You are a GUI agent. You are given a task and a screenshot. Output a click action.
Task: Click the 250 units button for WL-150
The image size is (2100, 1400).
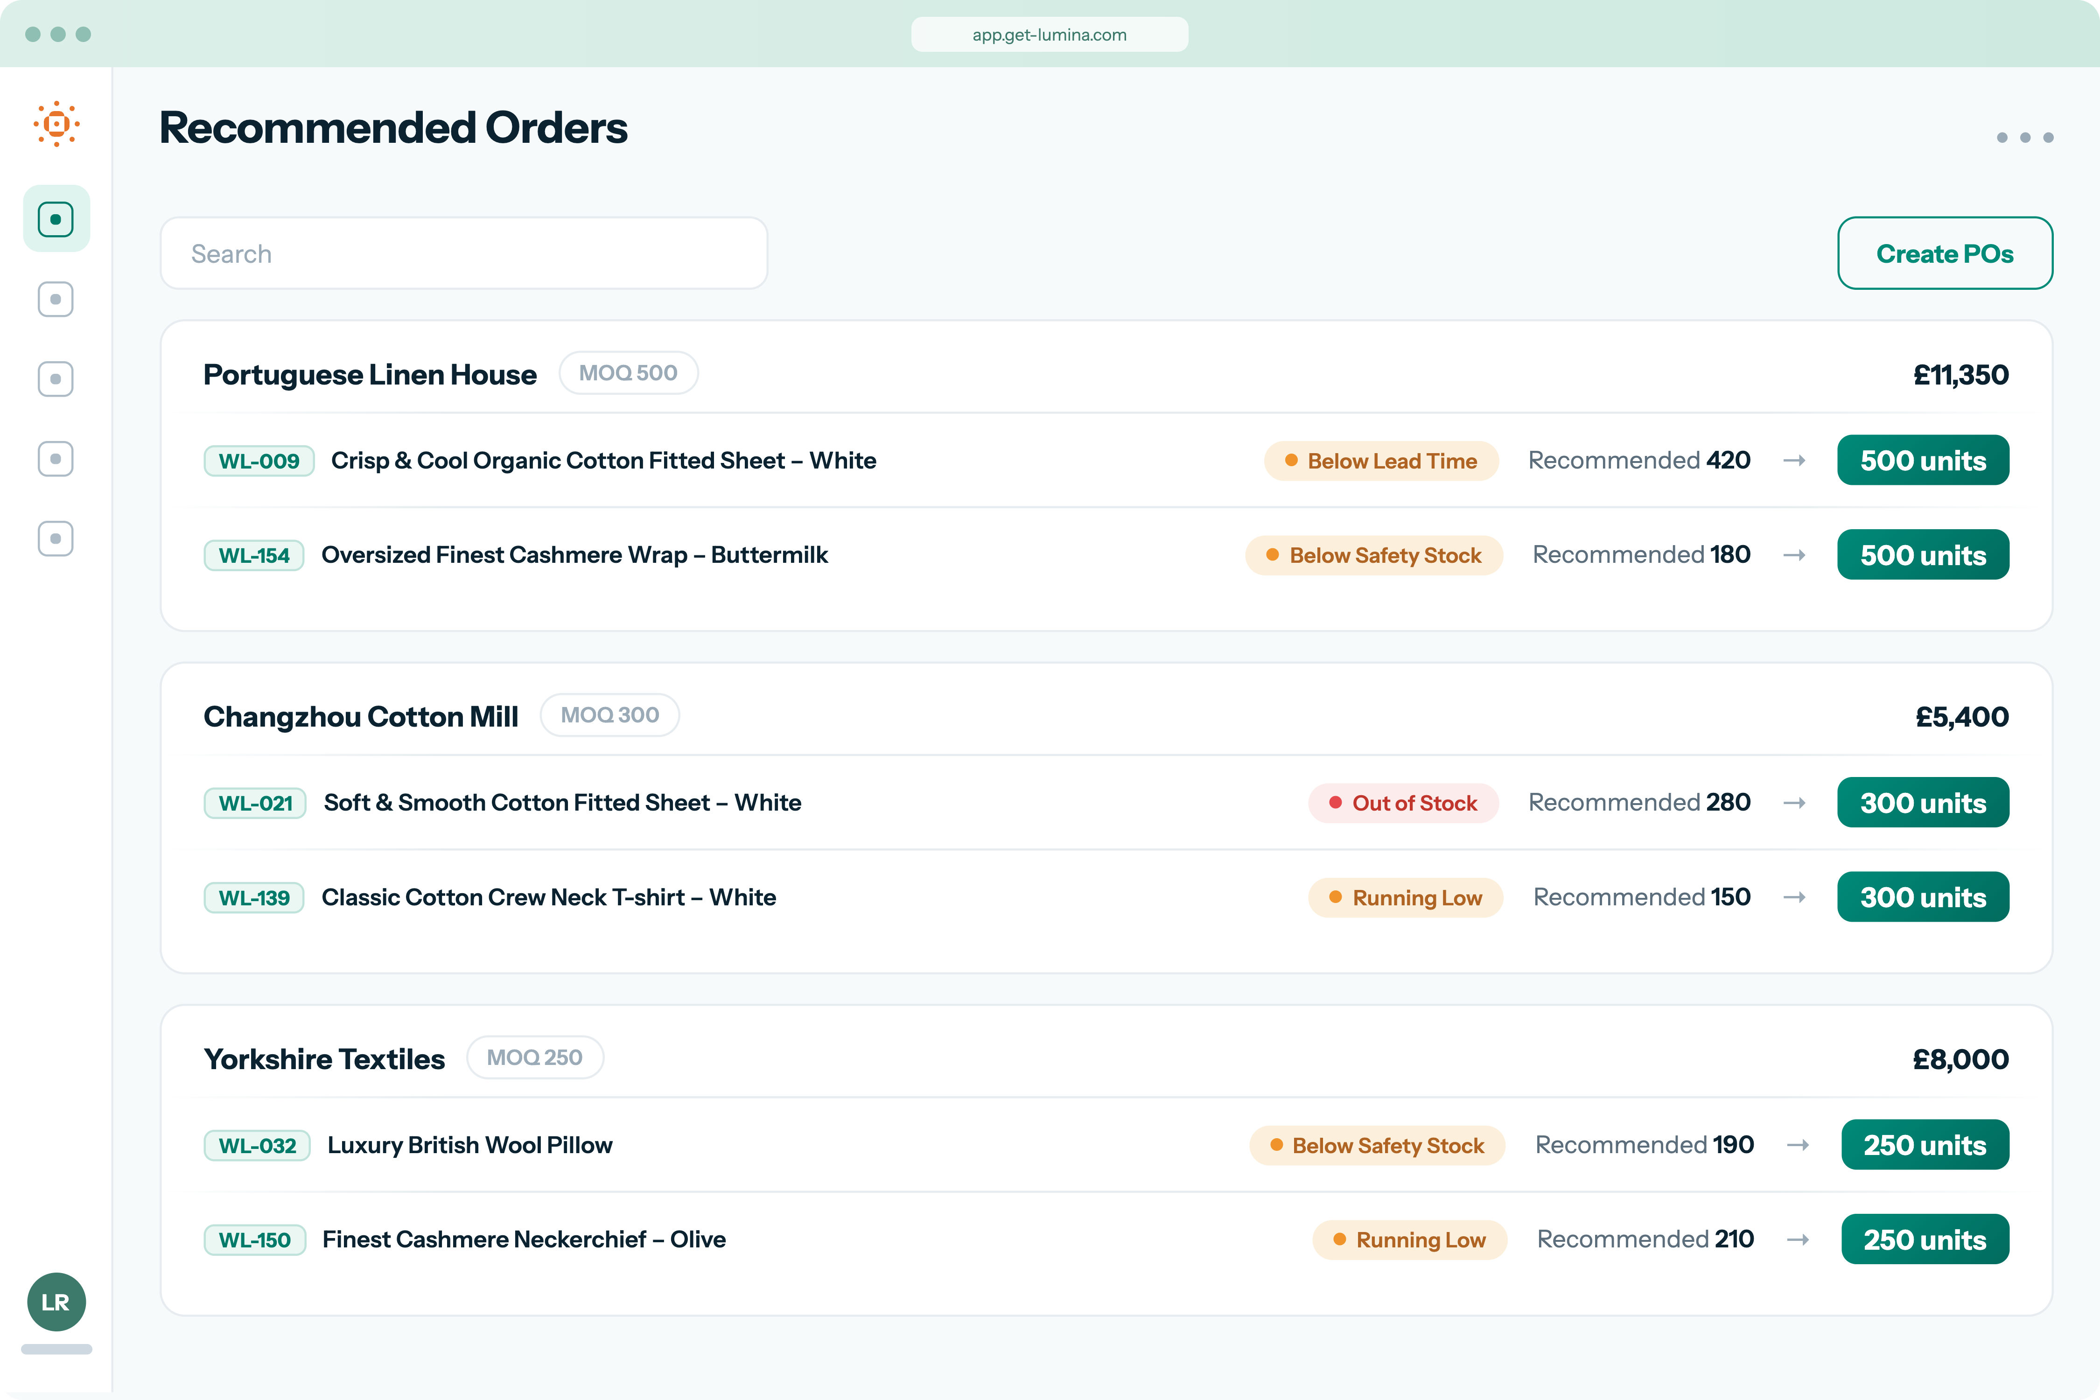1925,1239
